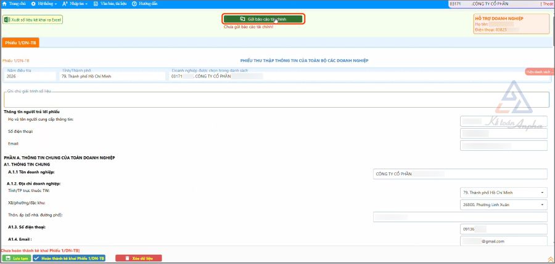
Task: Click the Hiện danh sách button
Action: pyautogui.click(x=540, y=72)
